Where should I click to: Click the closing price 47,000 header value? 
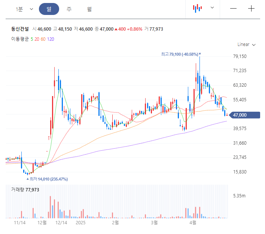point(106,29)
